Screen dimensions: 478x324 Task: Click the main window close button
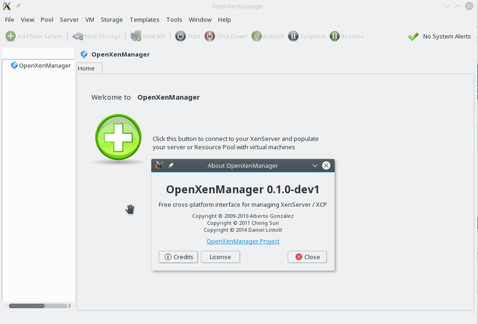469,6
